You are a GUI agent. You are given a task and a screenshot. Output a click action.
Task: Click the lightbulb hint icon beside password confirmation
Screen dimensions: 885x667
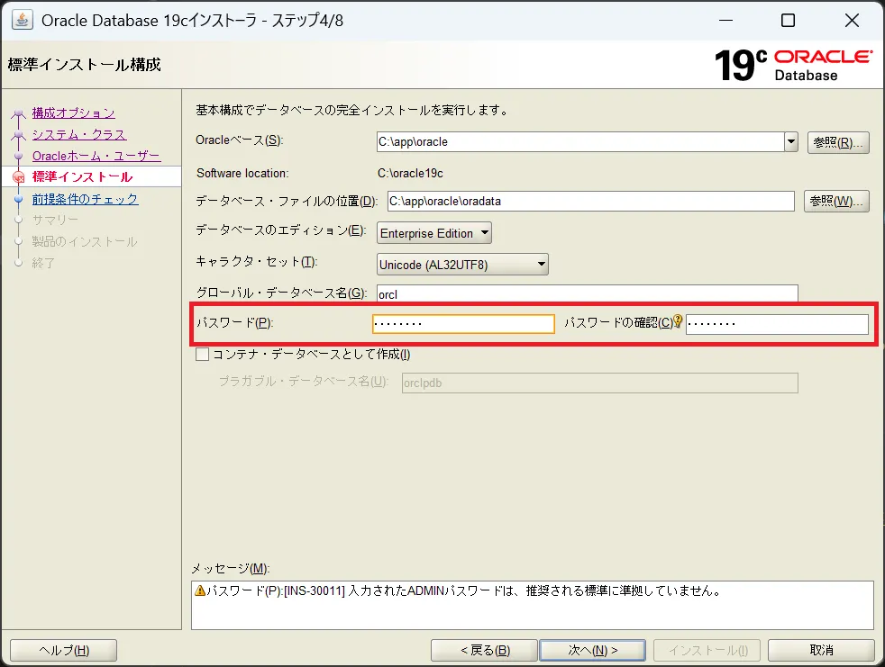tap(678, 321)
